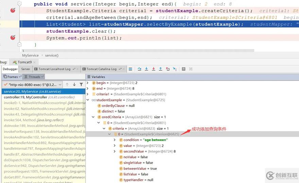Screen dimensions: 299x183
Task: Click the Tomcat9 run configuration icon
Action: tap(15, 62)
